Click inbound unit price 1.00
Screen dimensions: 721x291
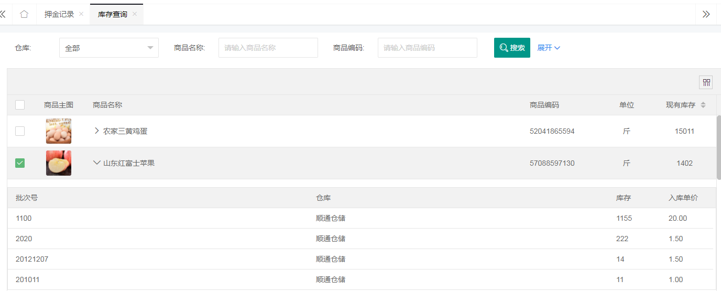click(x=676, y=279)
